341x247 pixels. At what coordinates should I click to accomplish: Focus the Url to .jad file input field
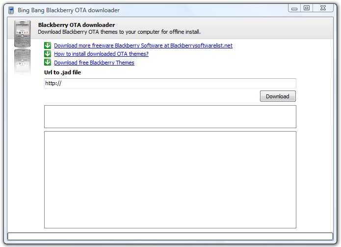point(170,83)
